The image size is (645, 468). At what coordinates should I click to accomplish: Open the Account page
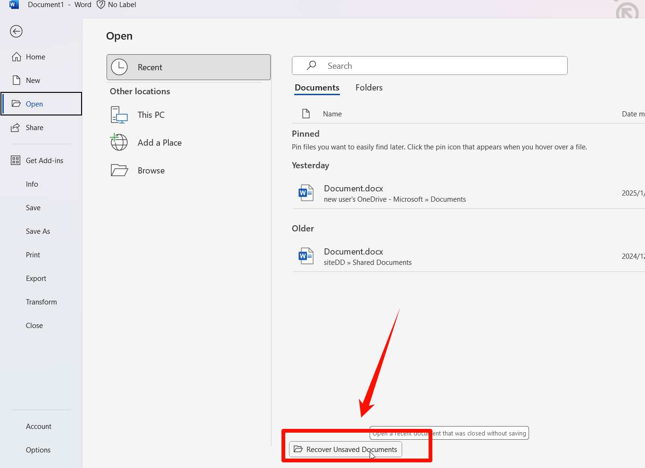39,427
